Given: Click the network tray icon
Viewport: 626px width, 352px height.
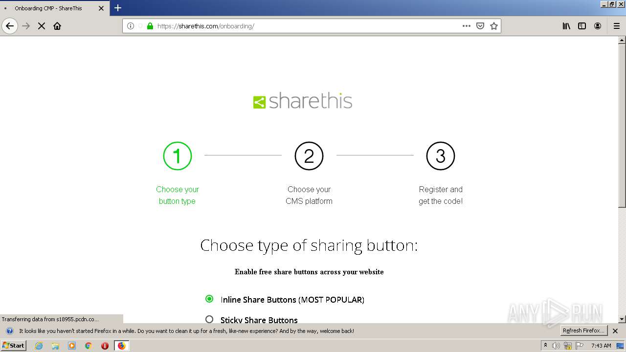Looking at the screenshot, I should pyautogui.click(x=568, y=346).
